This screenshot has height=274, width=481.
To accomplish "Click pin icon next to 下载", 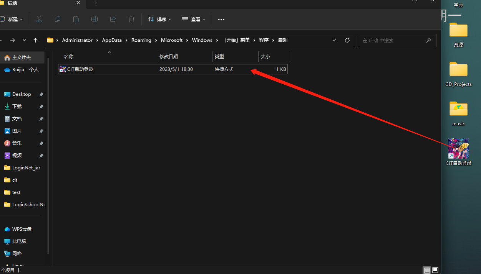I will click(41, 107).
